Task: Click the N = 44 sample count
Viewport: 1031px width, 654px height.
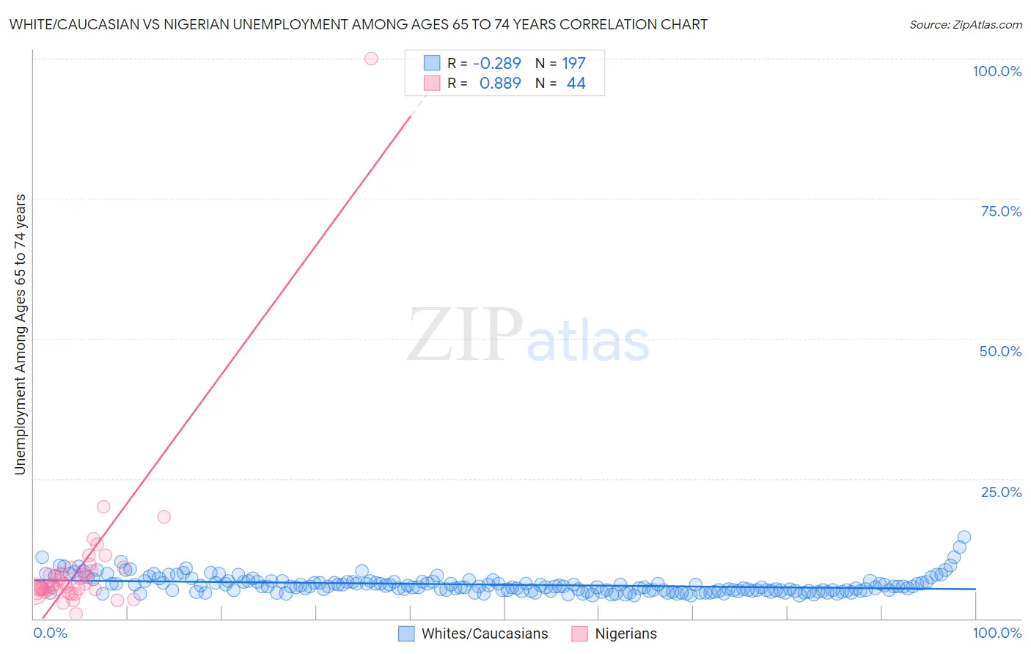Action: [x=560, y=83]
